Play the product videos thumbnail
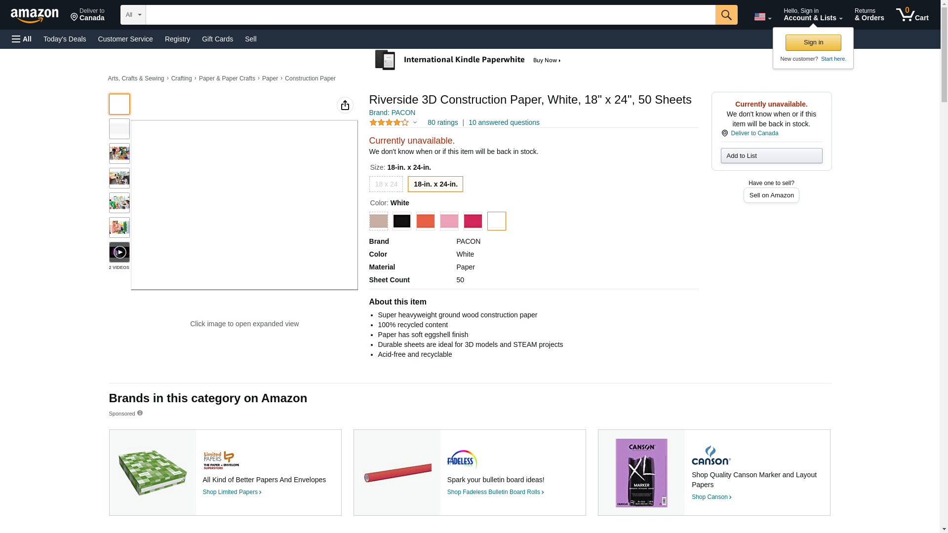948x533 pixels. pos(119,252)
